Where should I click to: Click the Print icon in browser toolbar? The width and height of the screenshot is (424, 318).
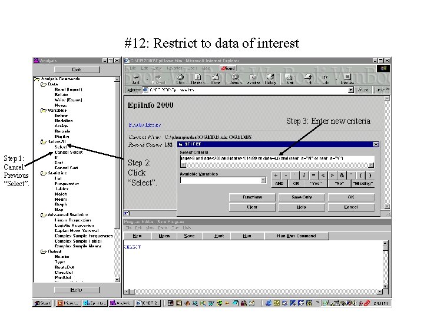(x=309, y=79)
